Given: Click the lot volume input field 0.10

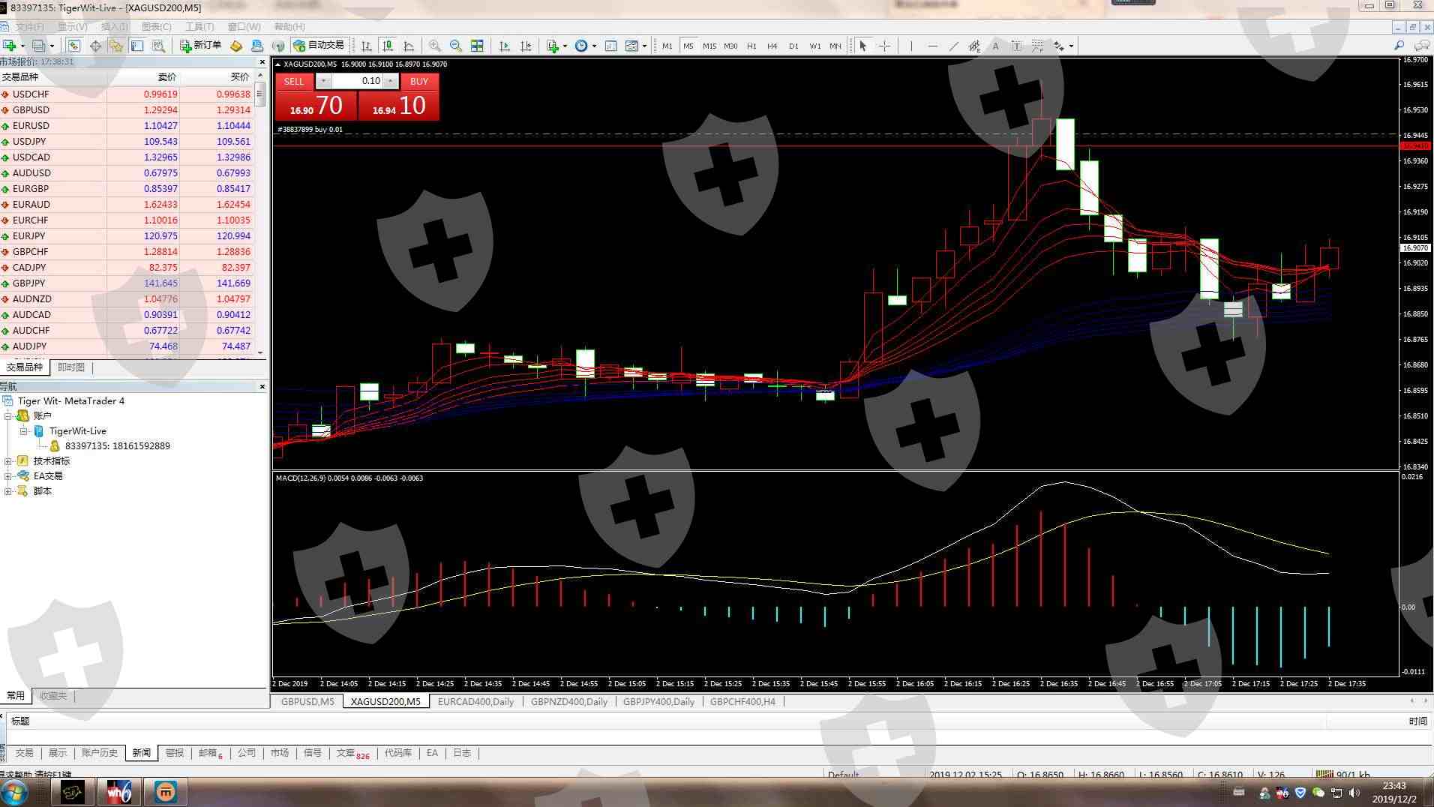Looking at the screenshot, I should point(358,81).
